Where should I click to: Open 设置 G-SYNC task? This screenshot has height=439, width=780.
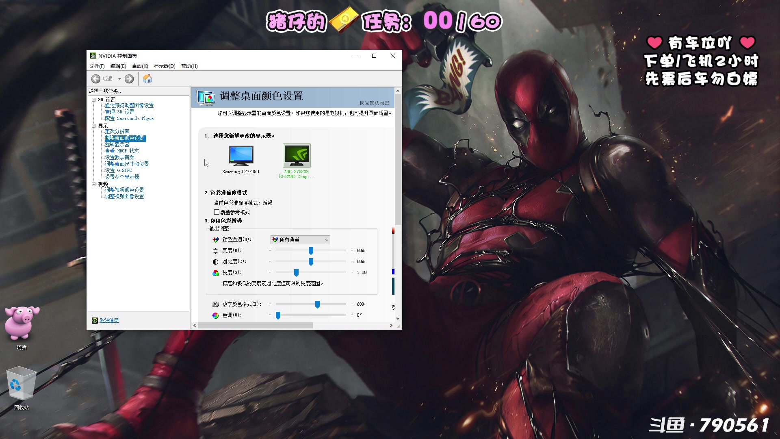tap(118, 170)
